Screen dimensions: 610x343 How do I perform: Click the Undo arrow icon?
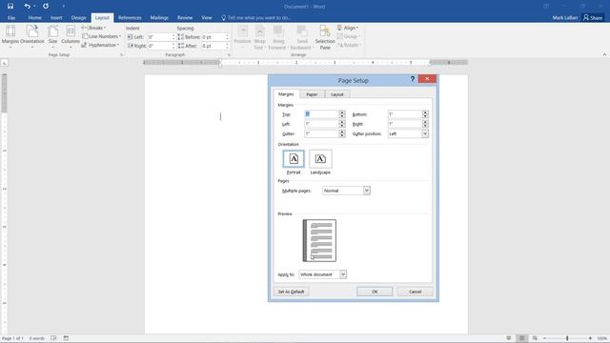[27, 6]
